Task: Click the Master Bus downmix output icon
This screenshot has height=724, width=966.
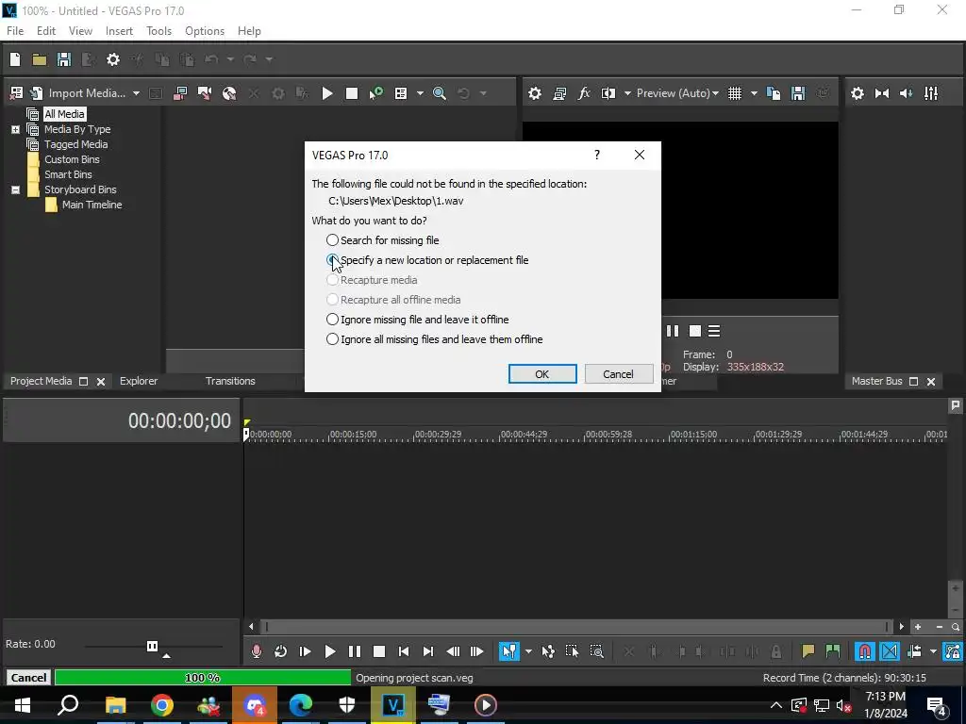Action: pos(882,93)
